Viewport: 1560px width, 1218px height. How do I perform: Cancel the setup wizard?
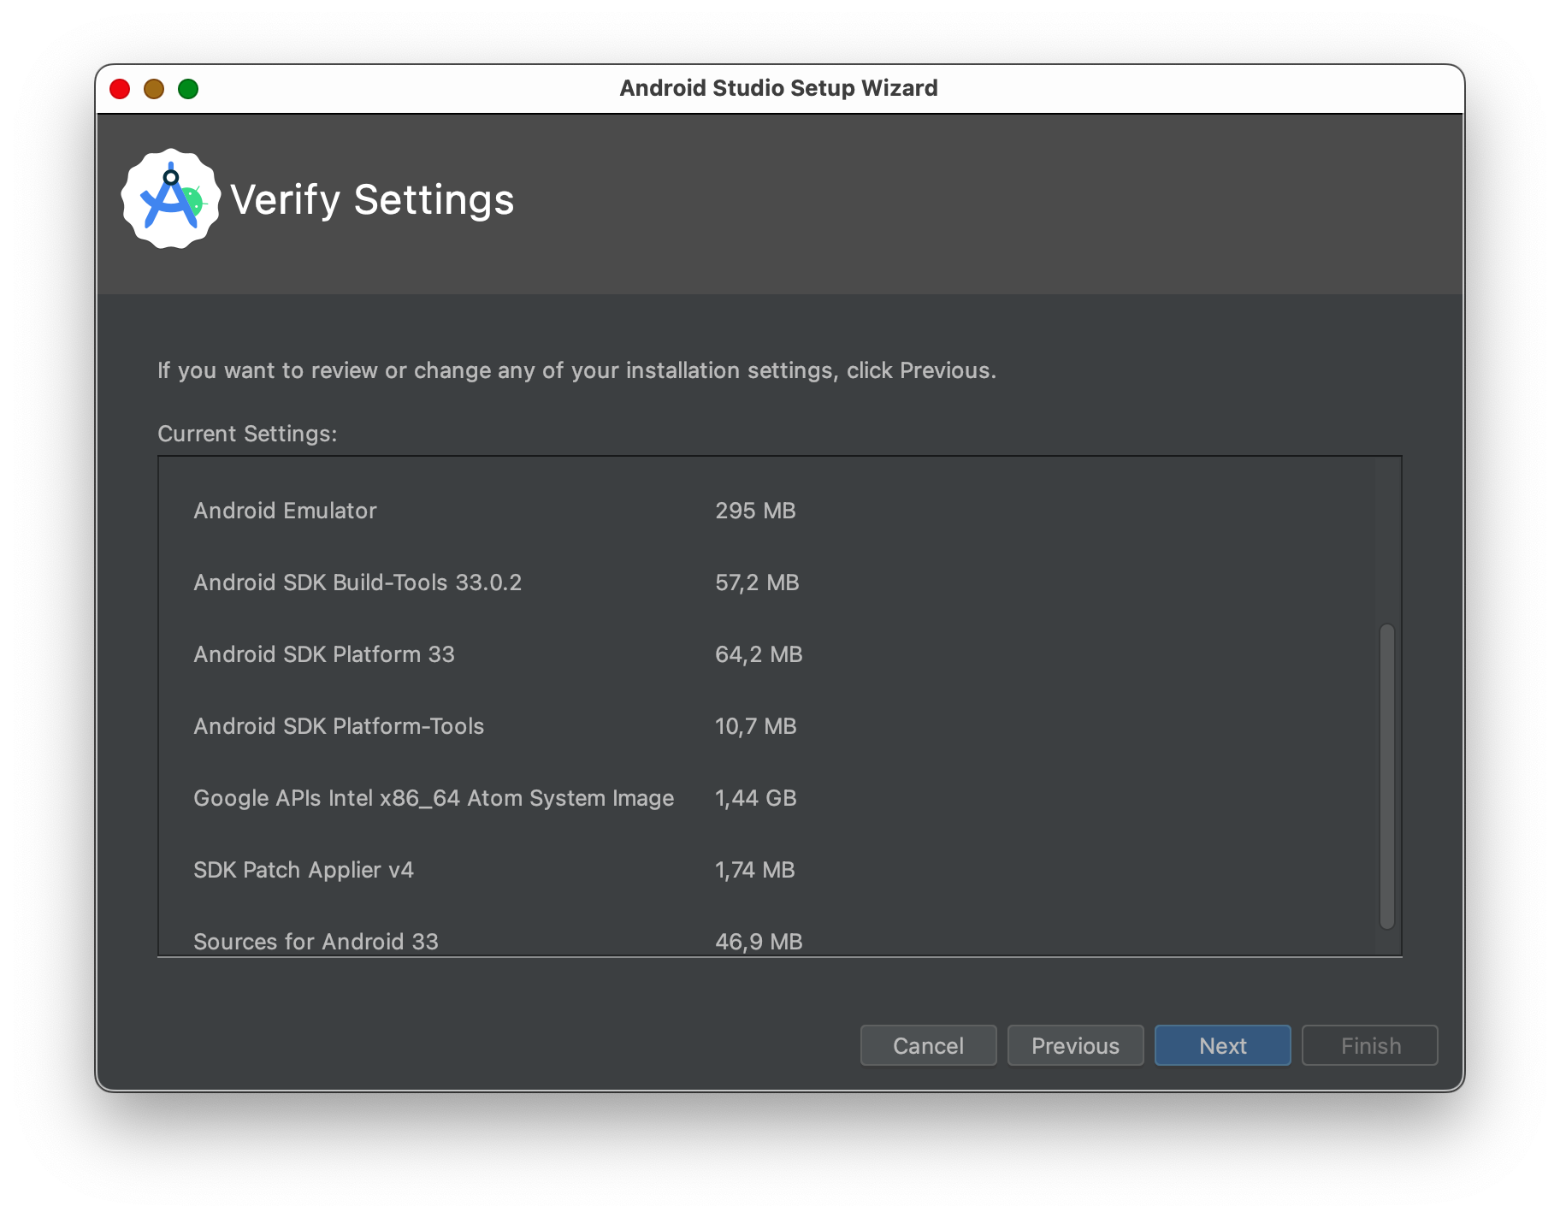[x=928, y=1045]
